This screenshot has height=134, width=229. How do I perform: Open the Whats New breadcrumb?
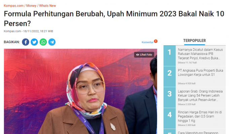coord(47,6)
